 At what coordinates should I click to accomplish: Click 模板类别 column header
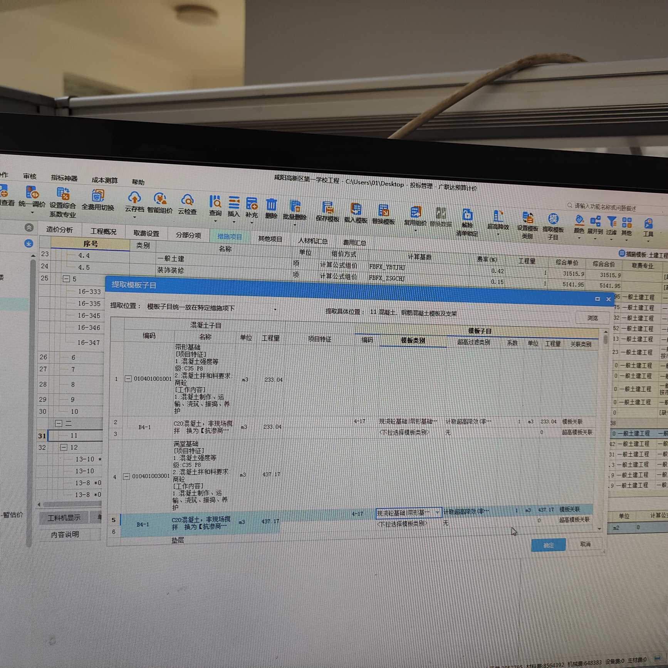tap(413, 341)
